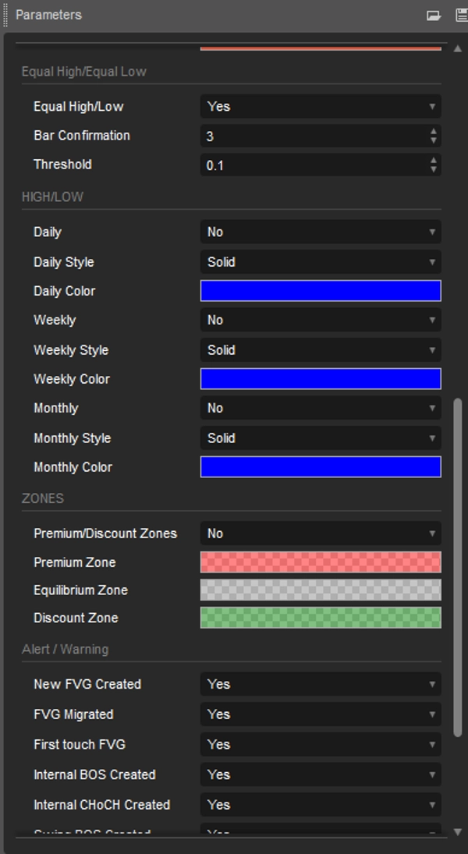Click the down arrow on Threshold
The image size is (468, 854).
pyautogui.click(x=433, y=168)
